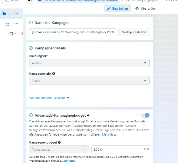178x163 pixels.
Task: Open the Tagesbudget dropdown
Action: (59, 149)
